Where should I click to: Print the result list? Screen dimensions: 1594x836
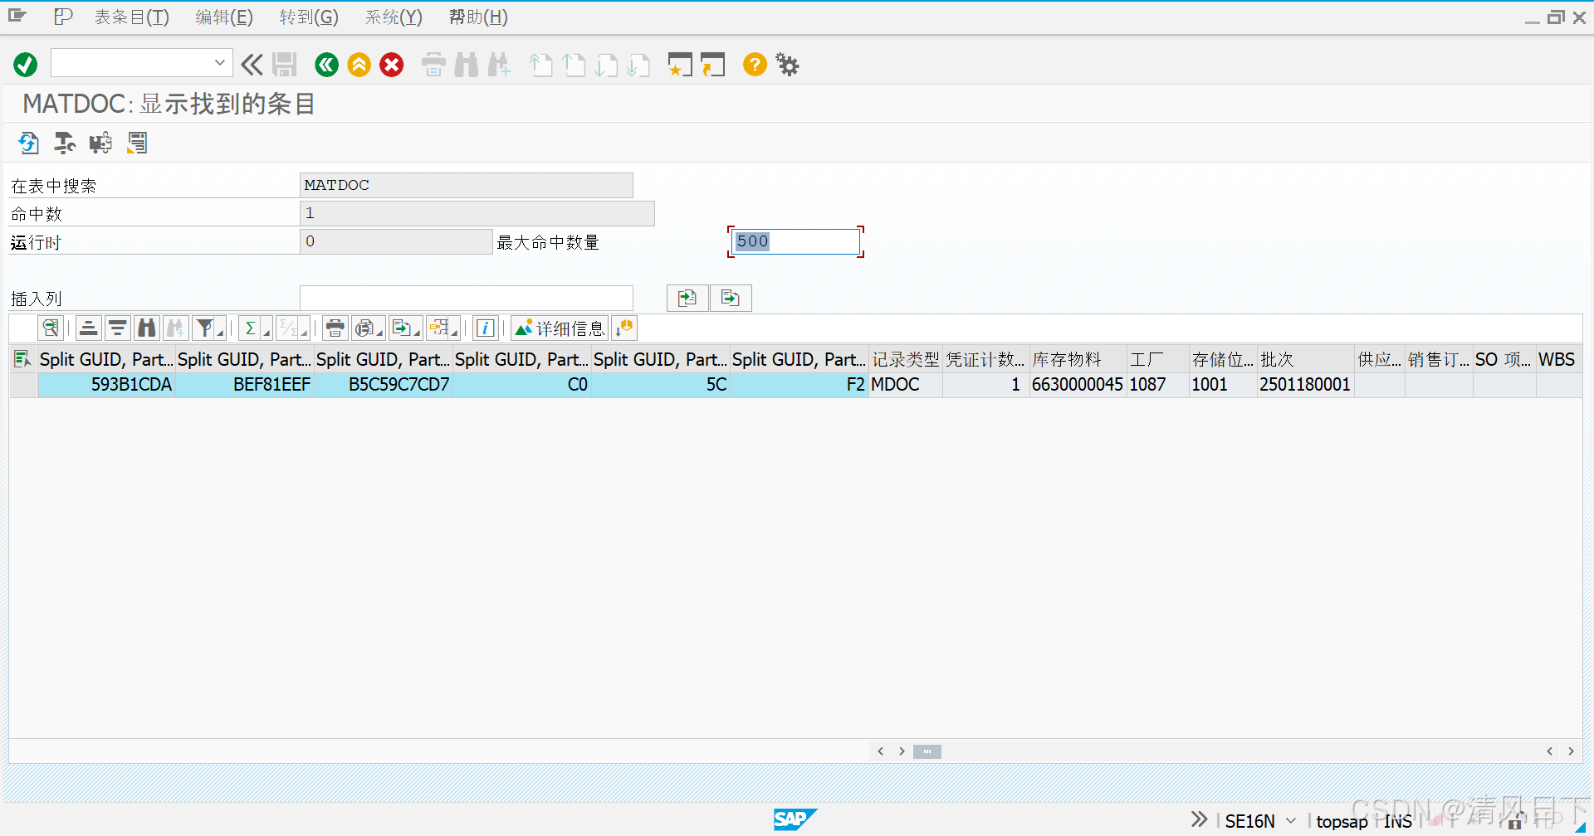(x=335, y=328)
